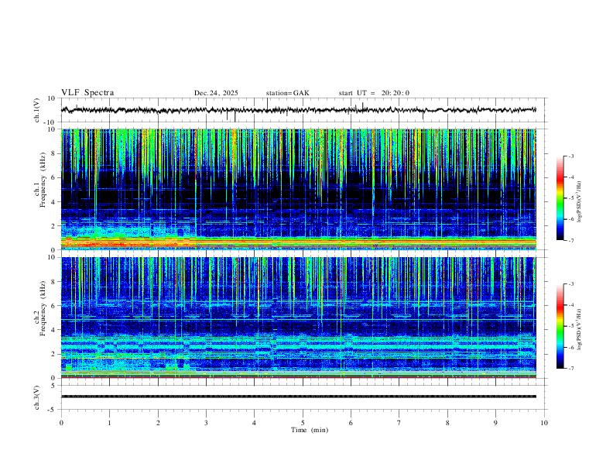Click the "3" tick on the time axis
This screenshot has width=613, height=474.
click(206, 423)
